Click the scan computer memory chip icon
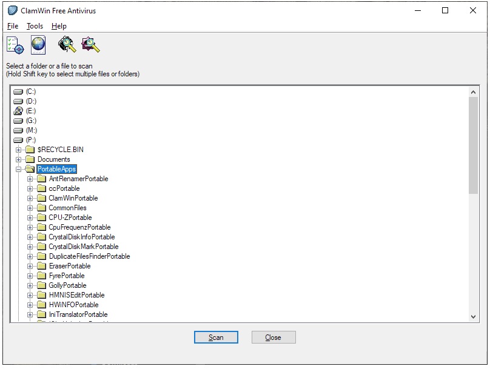 [66, 45]
